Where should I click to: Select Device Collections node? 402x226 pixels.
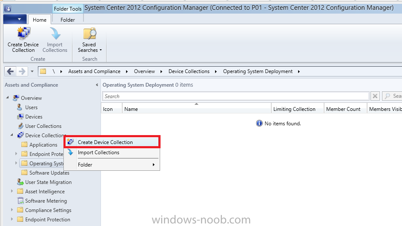(44, 135)
